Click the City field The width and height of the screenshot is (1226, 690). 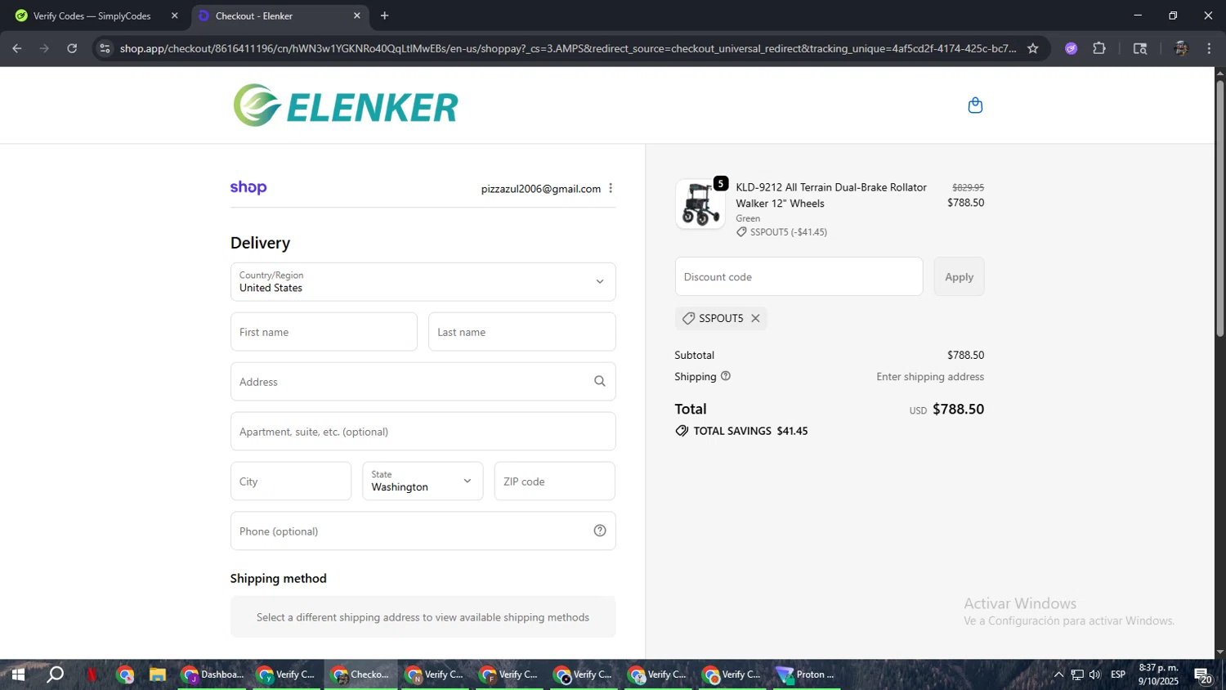click(x=291, y=482)
